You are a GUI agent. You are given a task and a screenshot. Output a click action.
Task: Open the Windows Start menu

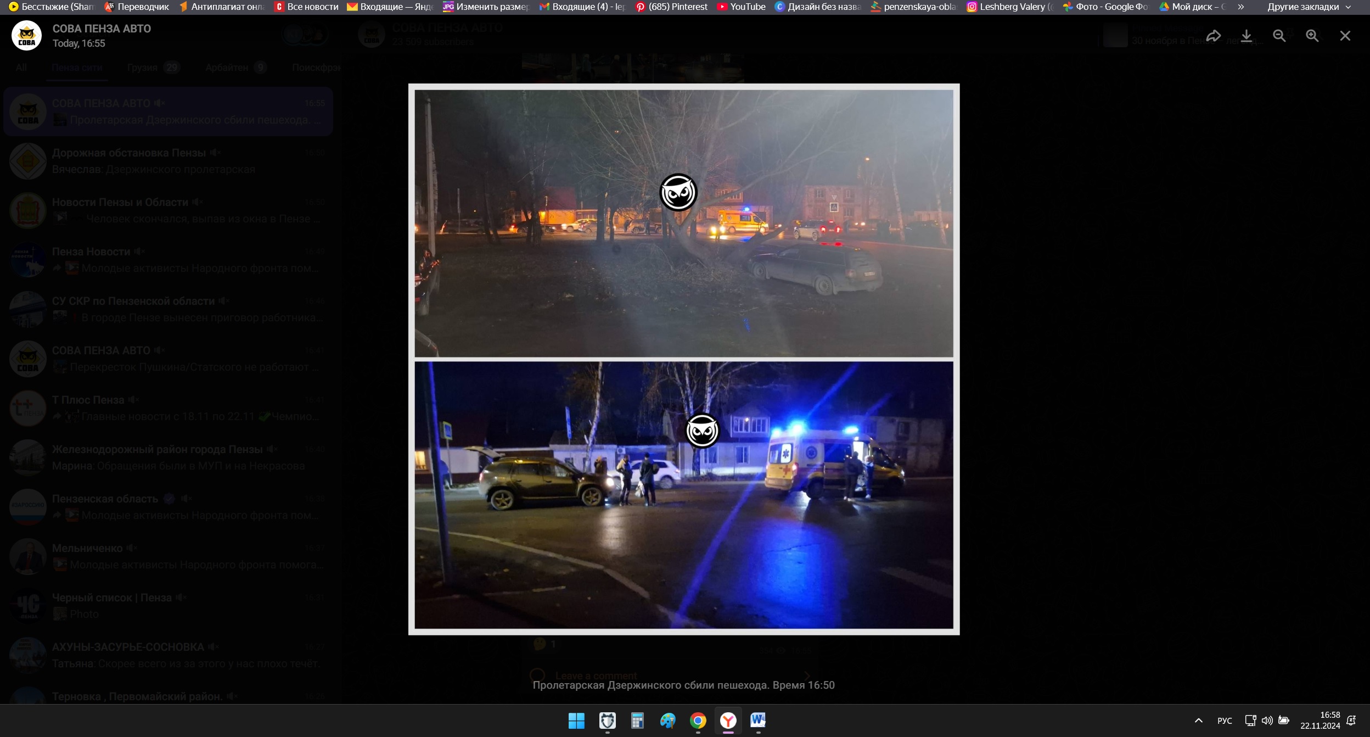coord(576,721)
